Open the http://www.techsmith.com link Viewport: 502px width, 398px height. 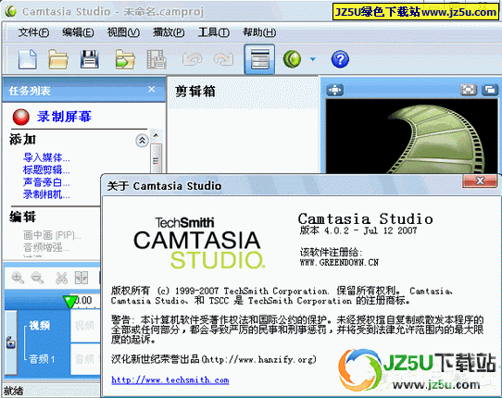[x=170, y=379]
